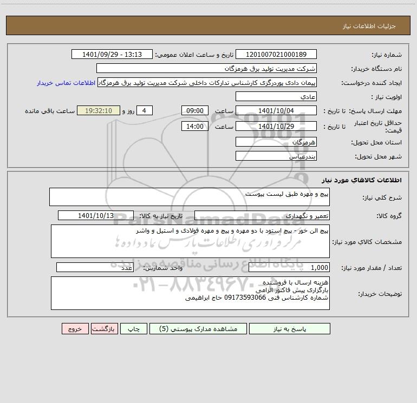The width and height of the screenshot is (417, 403).
Task: Click the request creator field پیمان دادی پوردرگزی
Action: click(207, 83)
